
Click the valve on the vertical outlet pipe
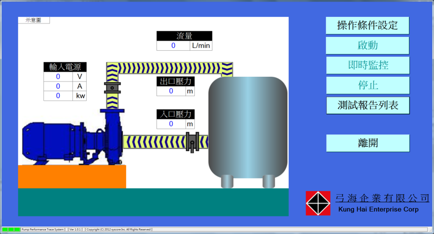(112, 88)
